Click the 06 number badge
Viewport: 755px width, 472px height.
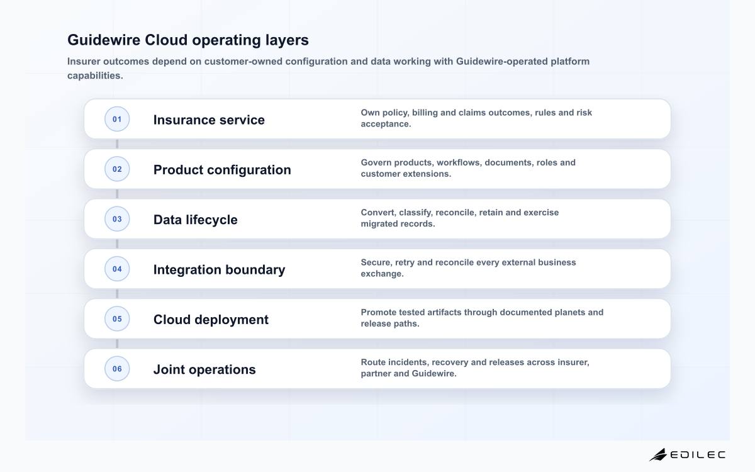[x=117, y=369]
